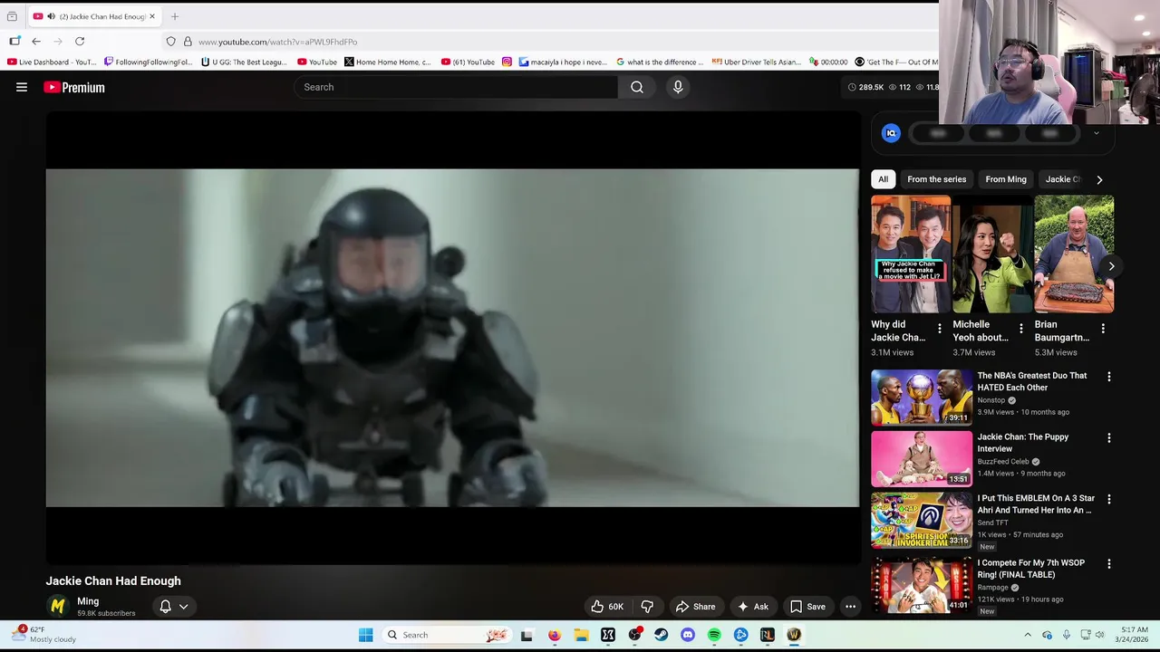The image size is (1160, 652).
Task: Like the video with 60K likes
Action: coord(607,607)
